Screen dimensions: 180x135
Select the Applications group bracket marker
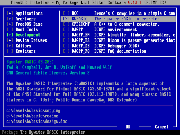point(10,13)
